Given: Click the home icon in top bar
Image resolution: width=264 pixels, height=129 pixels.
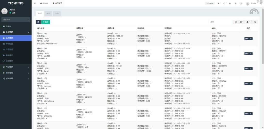Looking at the screenshot, I should pyautogui.click(x=219, y=4).
